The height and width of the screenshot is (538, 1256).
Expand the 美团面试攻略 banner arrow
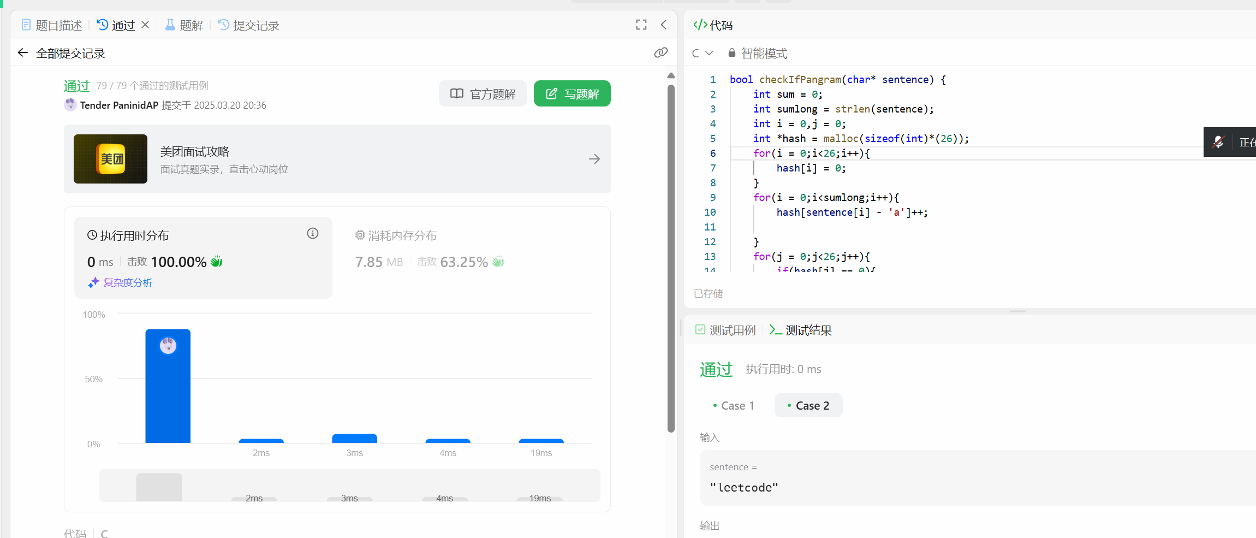pyautogui.click(x=594, y=159)
